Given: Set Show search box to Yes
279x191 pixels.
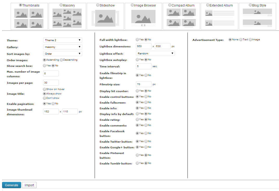Looking at the screenshot, I should coord(44,66).
